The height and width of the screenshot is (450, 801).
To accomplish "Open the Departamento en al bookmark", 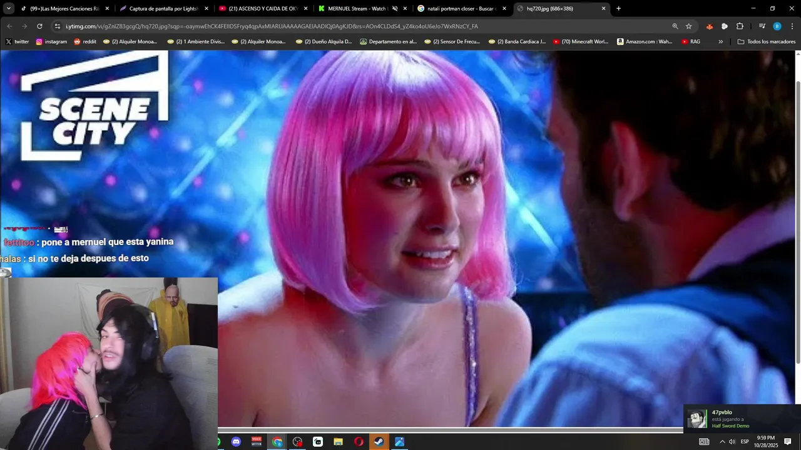I will click(388, 42).
